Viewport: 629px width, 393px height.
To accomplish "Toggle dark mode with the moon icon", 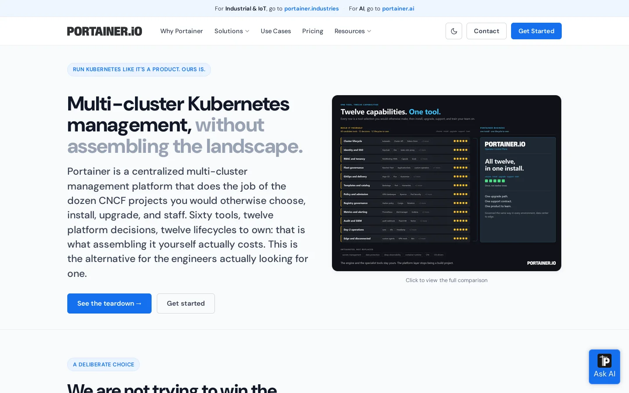I will click(454, 31).
